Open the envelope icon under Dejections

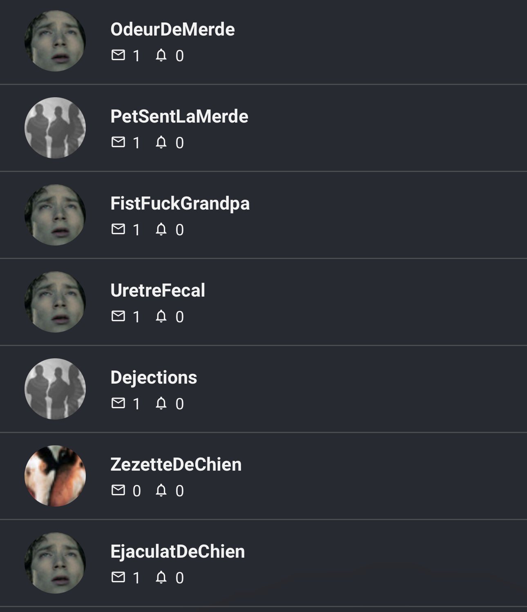click(118, 403)
